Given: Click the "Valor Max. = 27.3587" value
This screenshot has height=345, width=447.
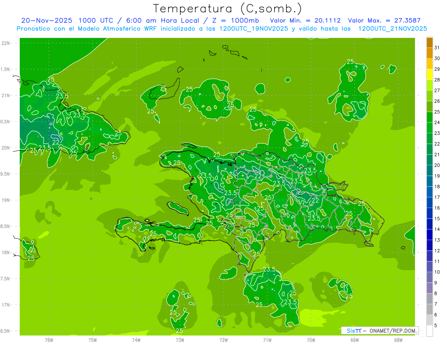Looking at the screenshot, I should pyautogui.click(x=384, y=20).
